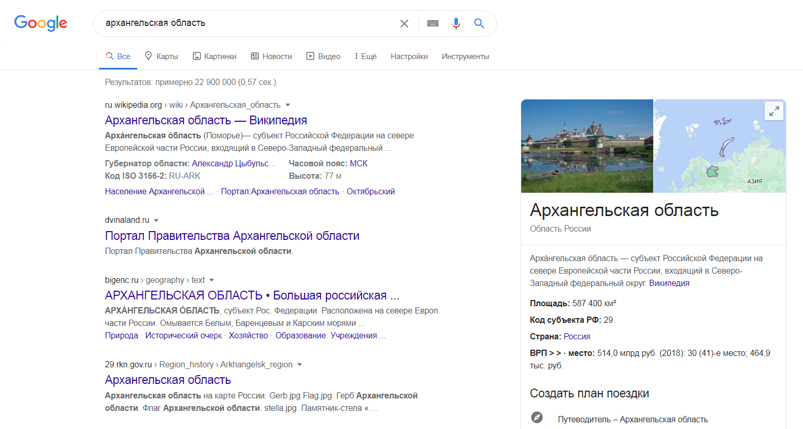Follow the Александр Цыбульс... governor link
The height and width of the screenshot is (429, 803).
tap(234, 163)
